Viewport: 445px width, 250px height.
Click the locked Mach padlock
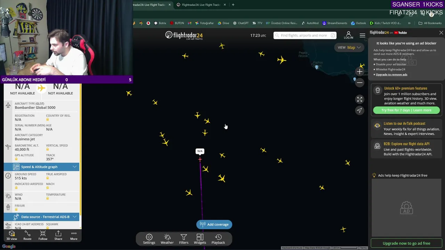point(48,188)
